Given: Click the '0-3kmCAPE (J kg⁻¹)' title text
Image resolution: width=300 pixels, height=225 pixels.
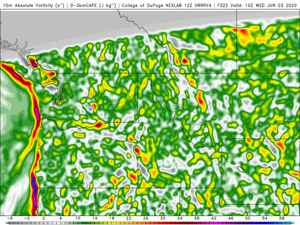Looking at the screenshot, I should [x=93, y=5].
